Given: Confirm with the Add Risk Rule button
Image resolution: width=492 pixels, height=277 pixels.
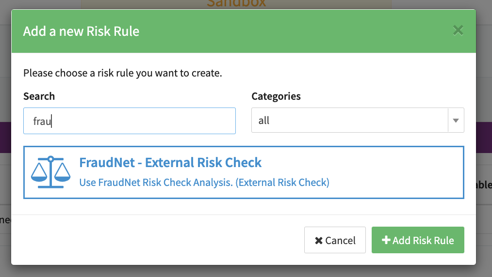Looking at the screenshot, I should [418, 240].
